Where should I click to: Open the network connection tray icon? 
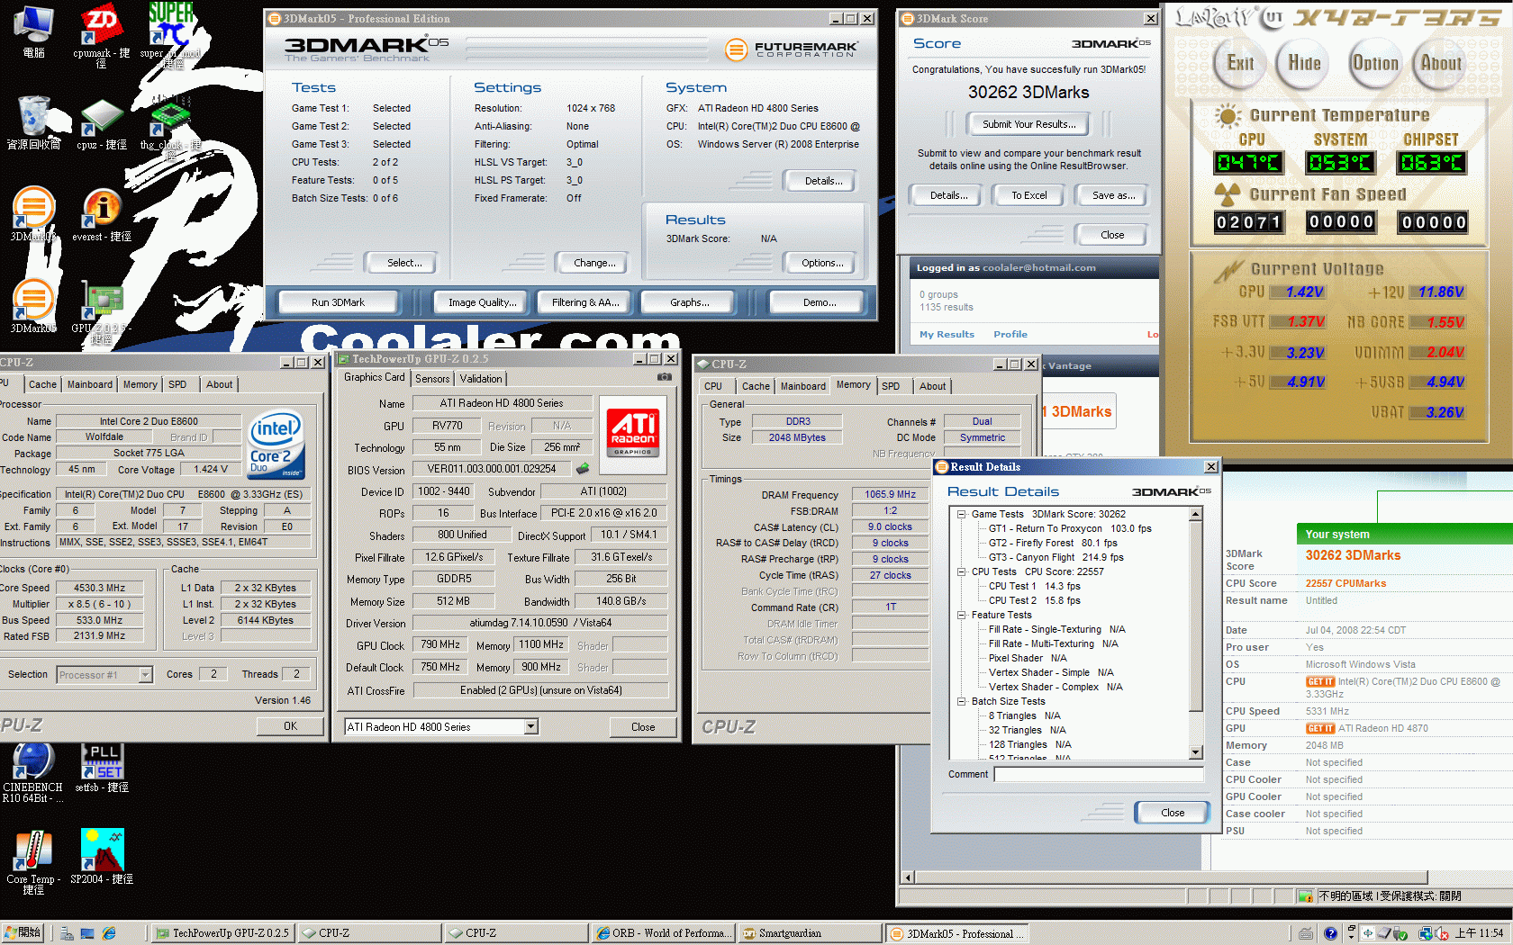pos(1427,933)
